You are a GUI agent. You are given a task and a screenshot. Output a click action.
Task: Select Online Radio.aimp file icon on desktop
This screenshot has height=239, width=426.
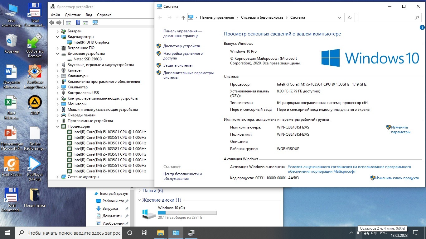[x=35, y=138]
